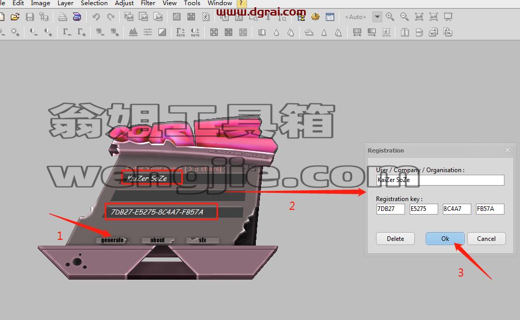
Task: Open the Window menu
Action: [x=220, y=3]
